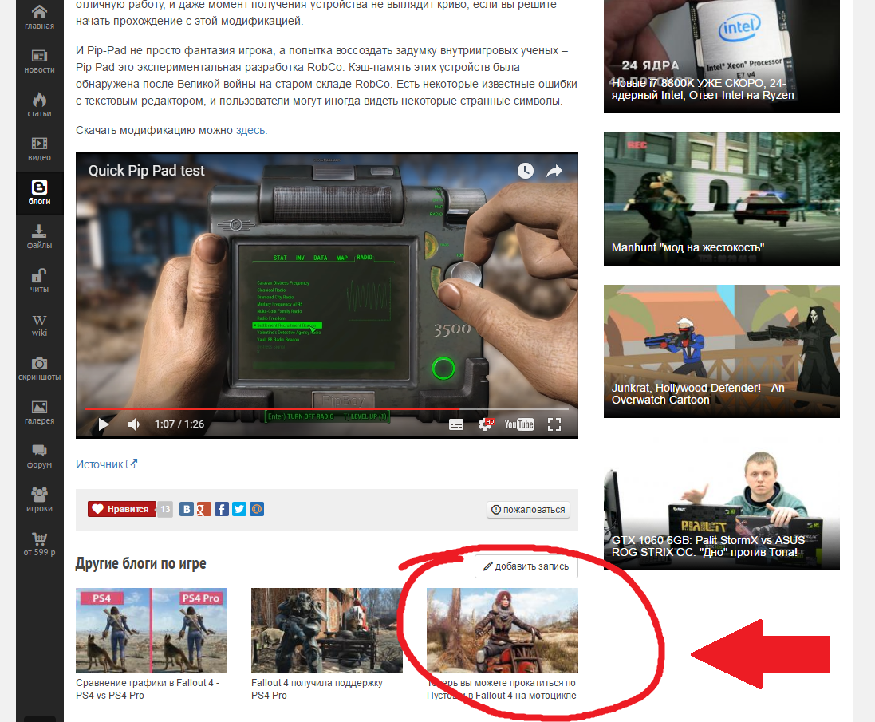Follow the здесь download link
The width and height of the screenshot is (875, 722).
tap(250, 130)
